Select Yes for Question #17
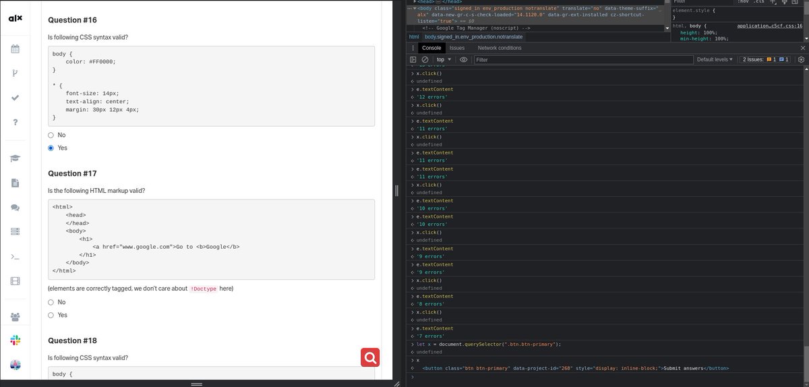 click(x=51, y=315)
